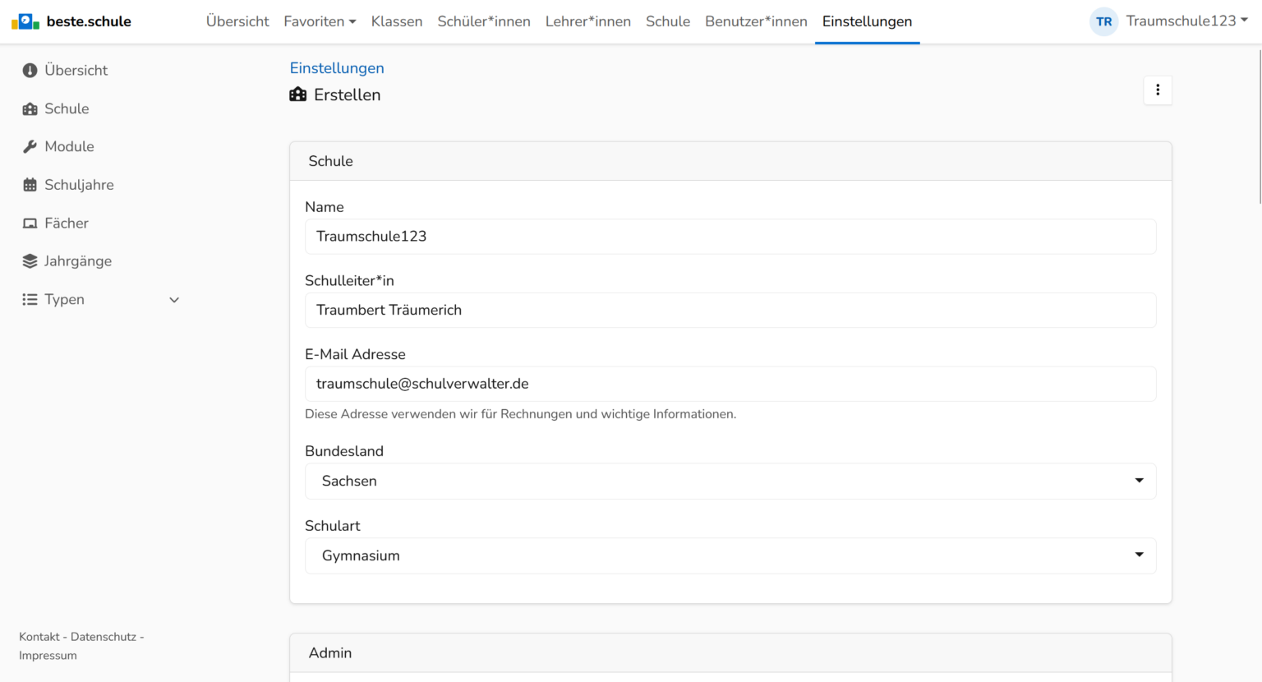1262x682 pixels.
Task: Click the Erstellen page heading
Action: [x=347, y=94]
